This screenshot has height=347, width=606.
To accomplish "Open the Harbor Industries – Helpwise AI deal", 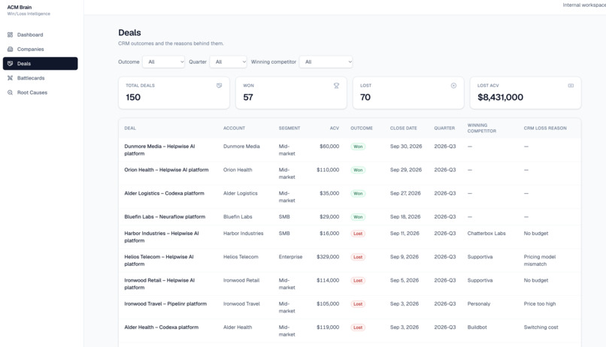I will point(162,237).
